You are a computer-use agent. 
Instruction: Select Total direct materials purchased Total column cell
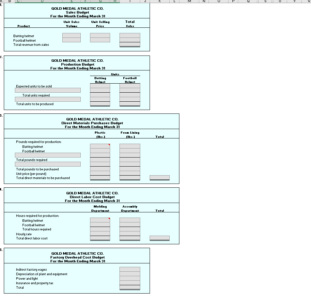[x=159, y=178]
